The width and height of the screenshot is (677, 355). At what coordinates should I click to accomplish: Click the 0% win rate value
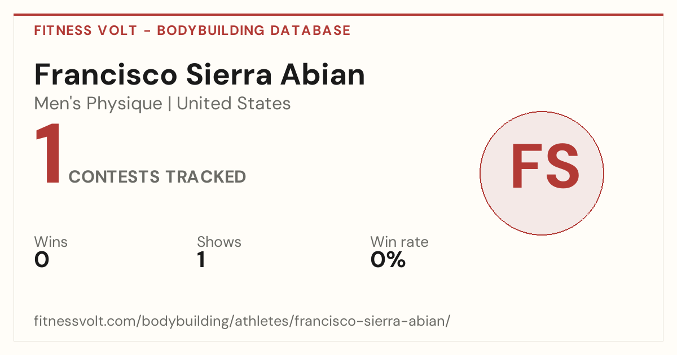point(388,260)
